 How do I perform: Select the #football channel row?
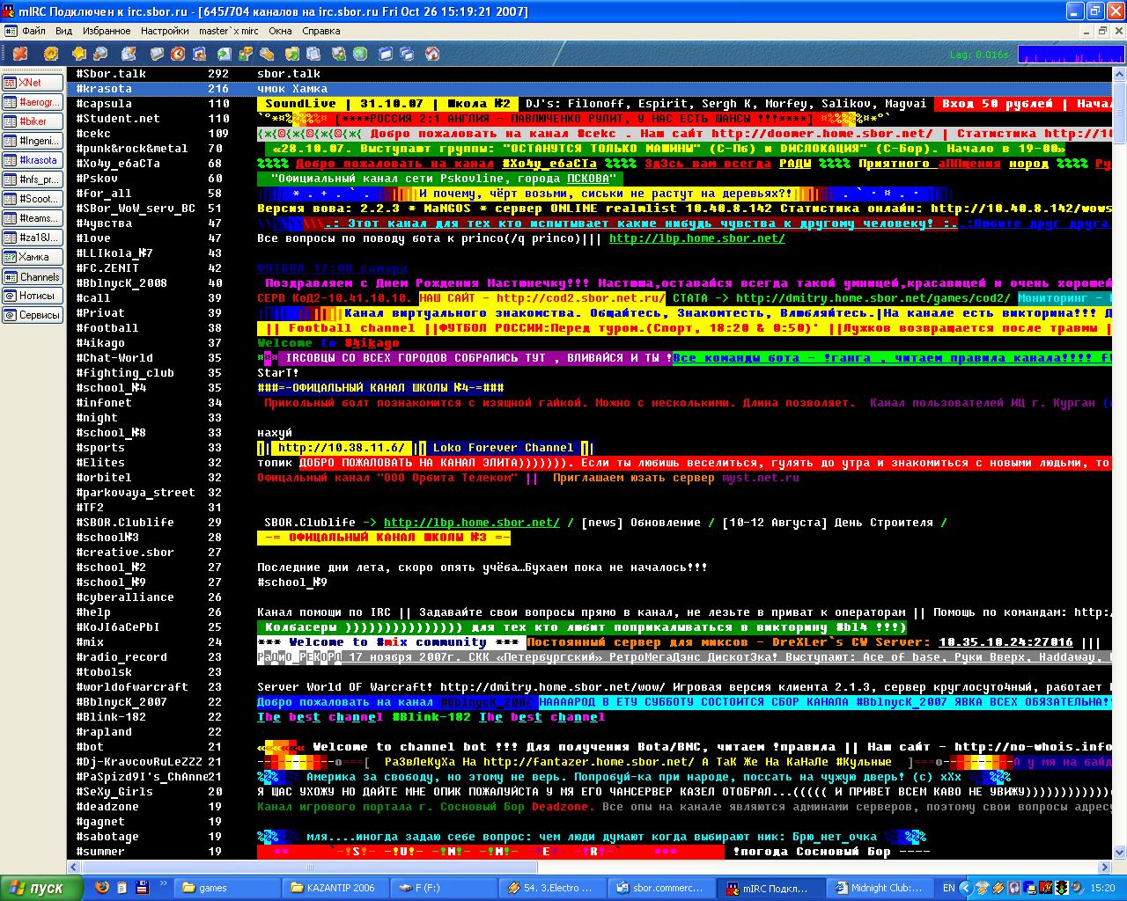click(x=590, y=328)
